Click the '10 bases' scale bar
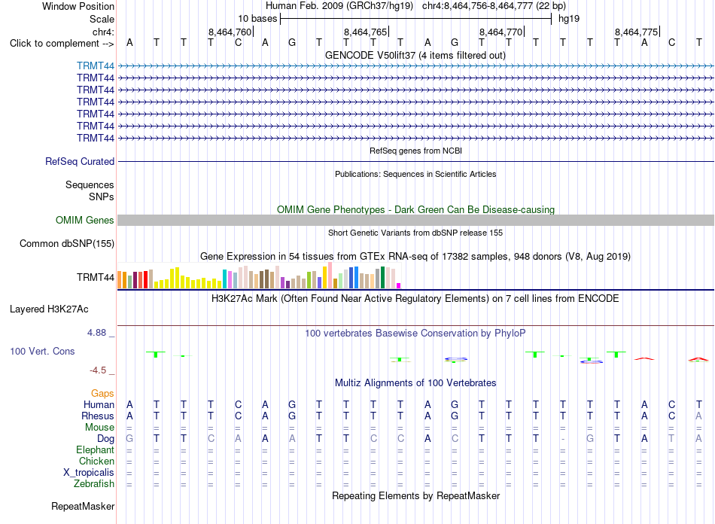Screen dimensions: 715x524 [415, 19]
